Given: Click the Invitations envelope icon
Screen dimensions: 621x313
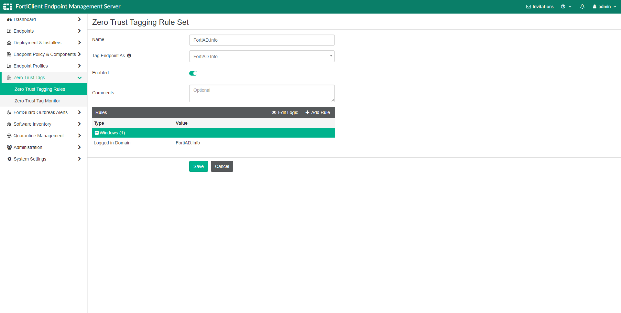Looking at the screenshot, I should click(528, 6).
